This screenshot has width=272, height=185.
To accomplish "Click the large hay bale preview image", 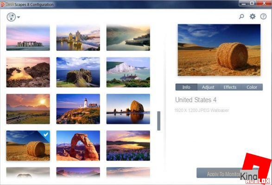I will tap(219, 50).
